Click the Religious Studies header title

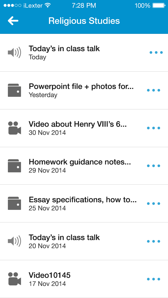click(84, 21)
